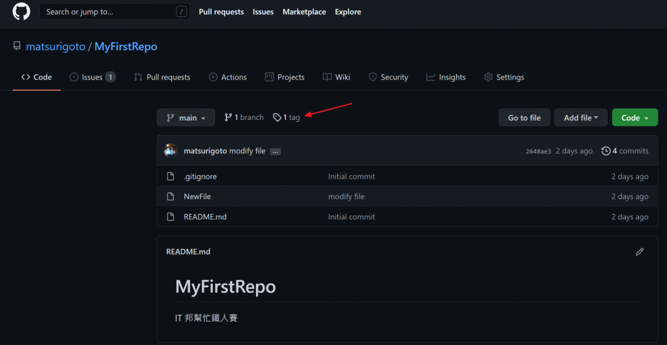This screenshot has width=667, height=345.
Task: Open Initial commit message for .gitignore
Action: click(352, 176)
